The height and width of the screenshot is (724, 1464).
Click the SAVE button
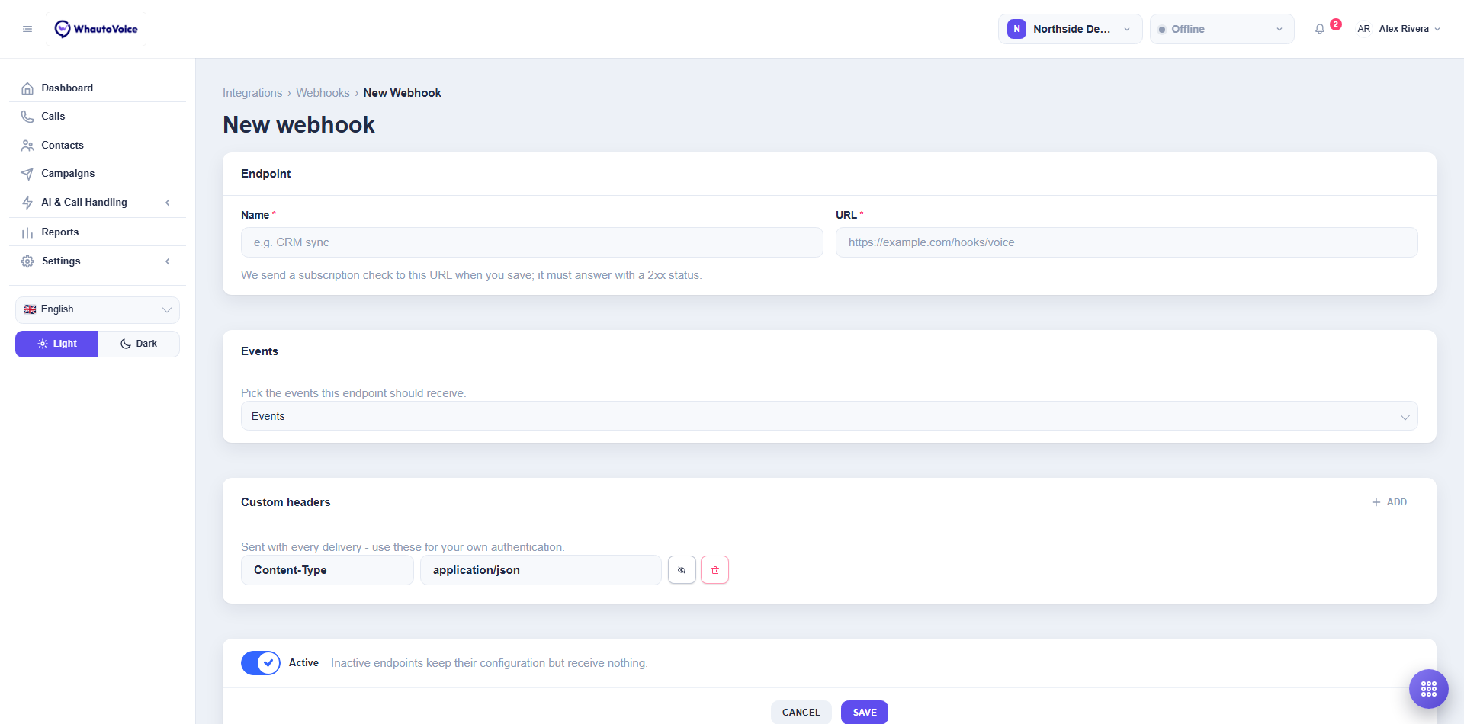point(864,713)
